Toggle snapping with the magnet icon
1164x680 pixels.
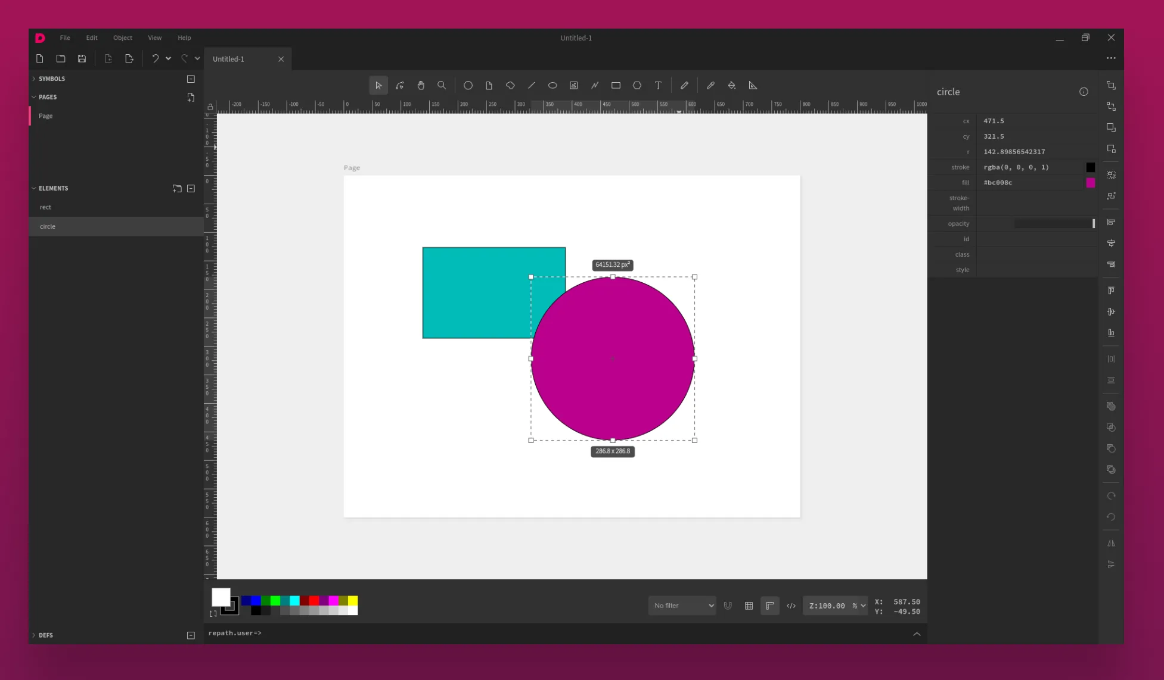coord(728,606)
